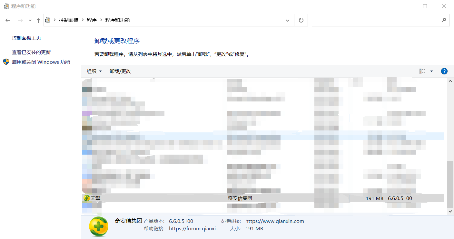
Task: Click the change view icon on the toolbar
Action: pos(423,71)
